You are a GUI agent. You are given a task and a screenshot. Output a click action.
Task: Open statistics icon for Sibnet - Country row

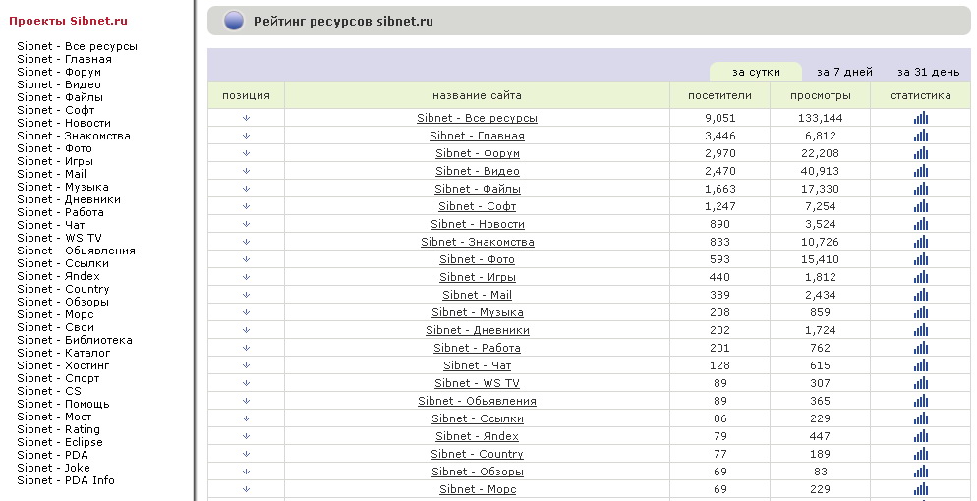click(921, 454)
